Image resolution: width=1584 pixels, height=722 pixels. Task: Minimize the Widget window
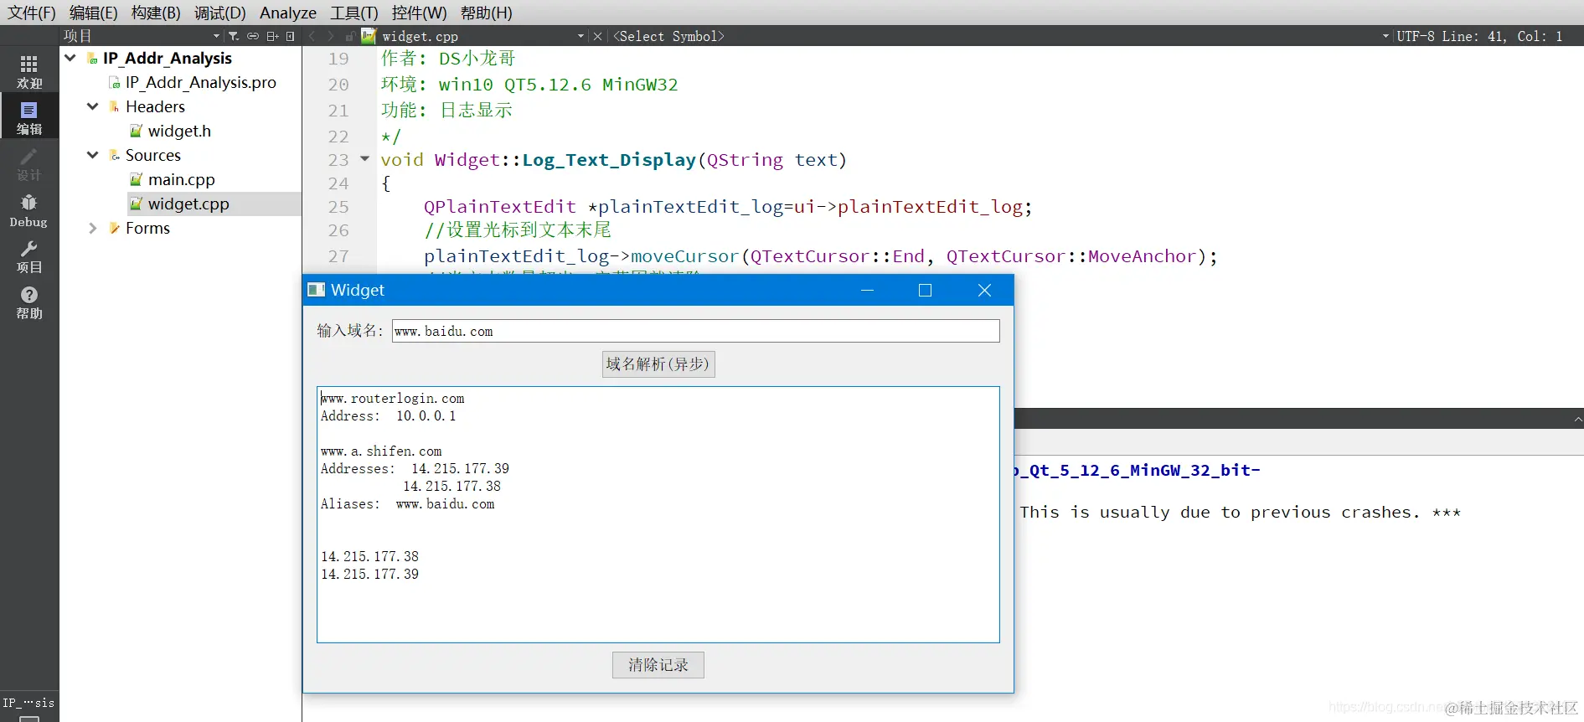[868, 290]
